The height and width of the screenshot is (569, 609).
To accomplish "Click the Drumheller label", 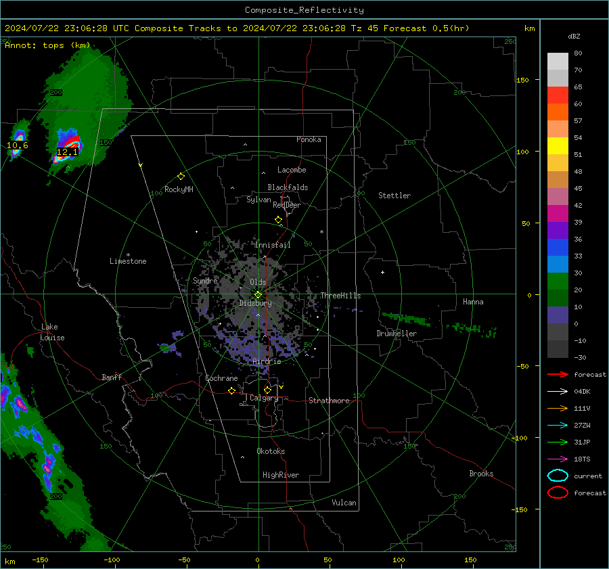I will tap(397, 334).
